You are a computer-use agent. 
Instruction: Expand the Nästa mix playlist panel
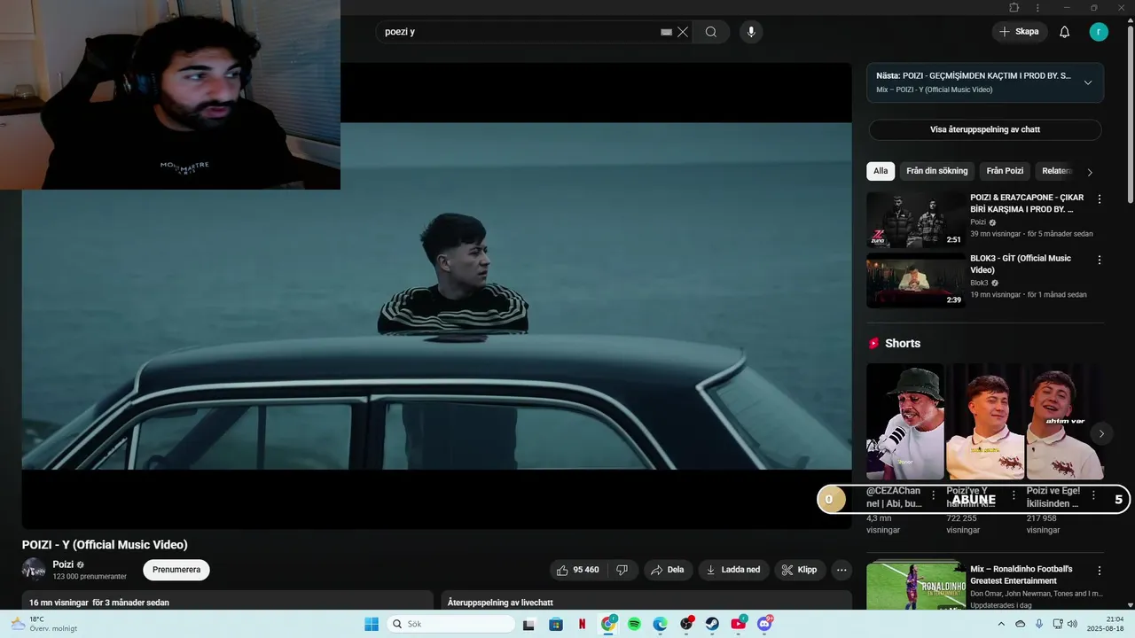click(x=1088, y=82)
